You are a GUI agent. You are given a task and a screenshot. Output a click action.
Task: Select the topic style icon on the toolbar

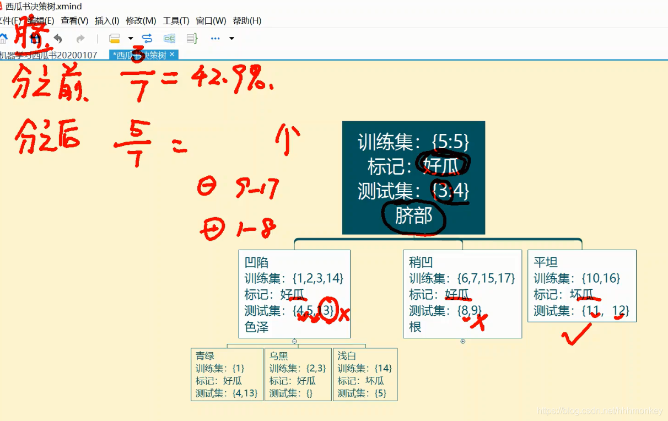114,39
